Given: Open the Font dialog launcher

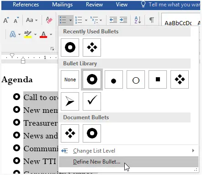Looking at the screenshot, I should pos(52,49).
